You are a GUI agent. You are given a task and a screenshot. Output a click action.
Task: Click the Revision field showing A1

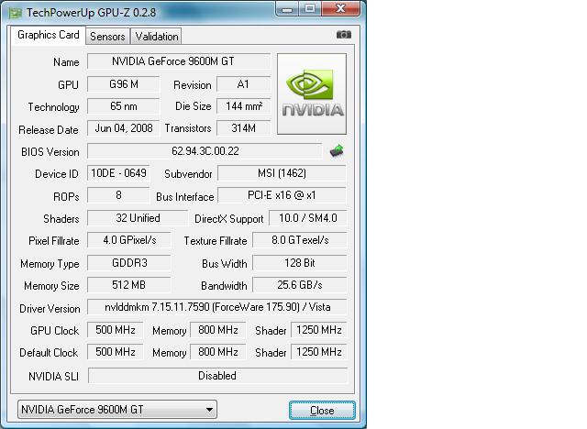243,84
